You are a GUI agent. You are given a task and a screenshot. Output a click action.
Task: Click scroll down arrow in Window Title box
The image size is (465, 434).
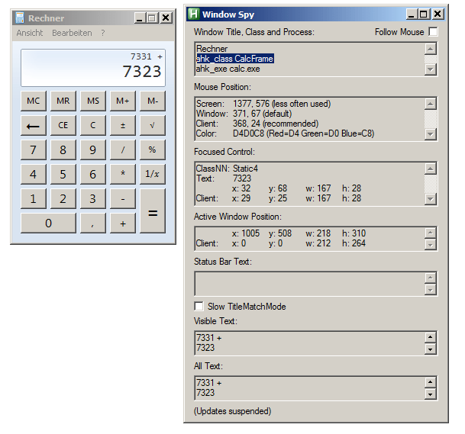coord(431,69)
